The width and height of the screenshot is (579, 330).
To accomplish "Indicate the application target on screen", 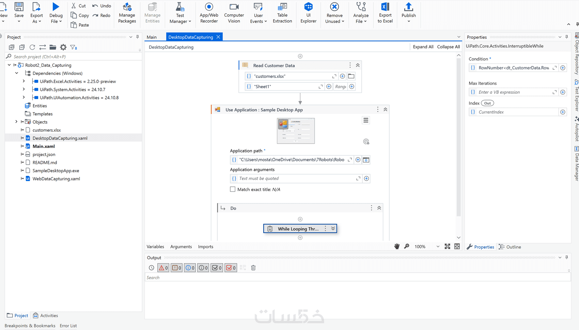I will 366,142.
